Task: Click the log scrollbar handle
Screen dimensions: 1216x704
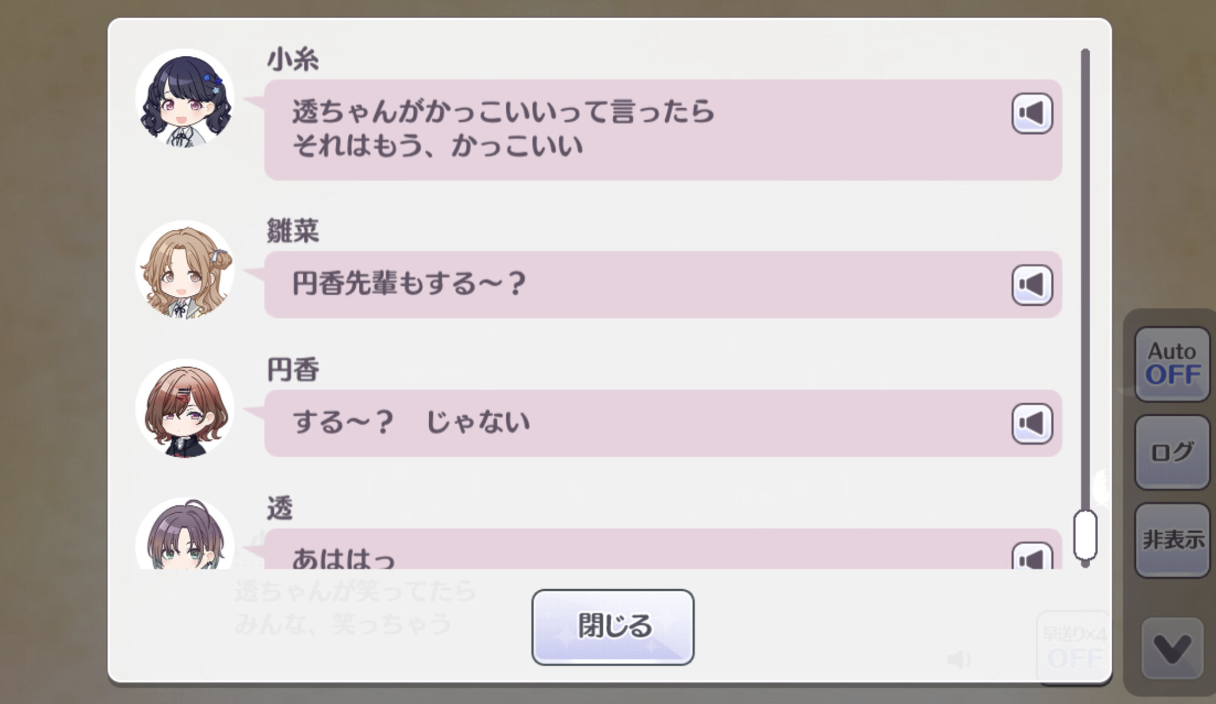Action: coord(1085,535)
